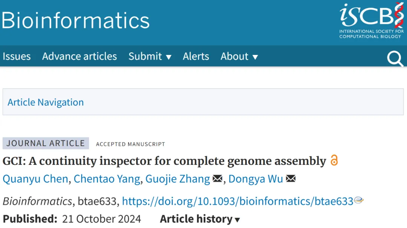Follow the DOI link for btae633
This screenshot has height=228, width=407.
237,201
